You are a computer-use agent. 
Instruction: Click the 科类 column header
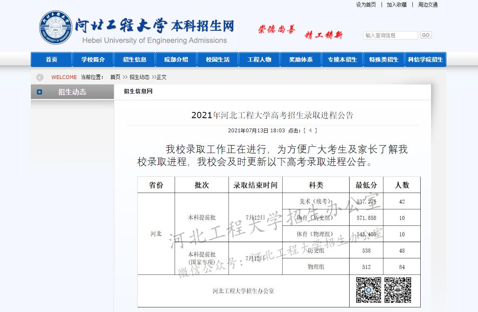(x=316, y=185)
